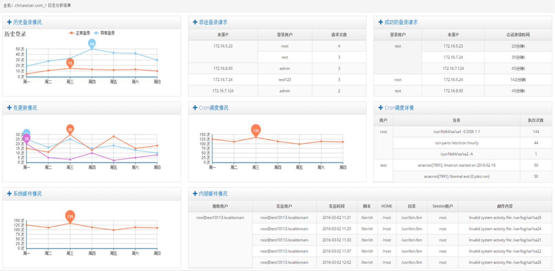Viewport: 555px width, 271px height.
Task: Click the Session用户 column header
Action: [442, 206]
